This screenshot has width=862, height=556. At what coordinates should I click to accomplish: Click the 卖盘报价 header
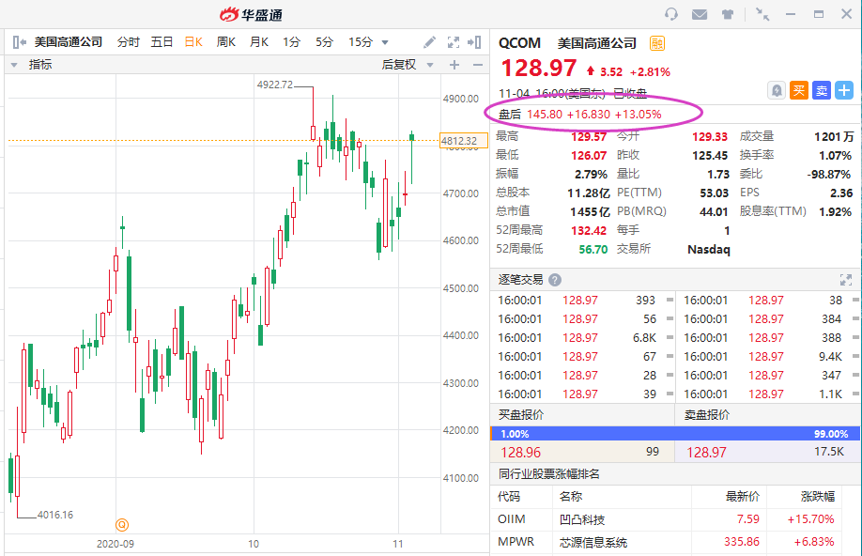pyautogui.click(x=706, y=415)
